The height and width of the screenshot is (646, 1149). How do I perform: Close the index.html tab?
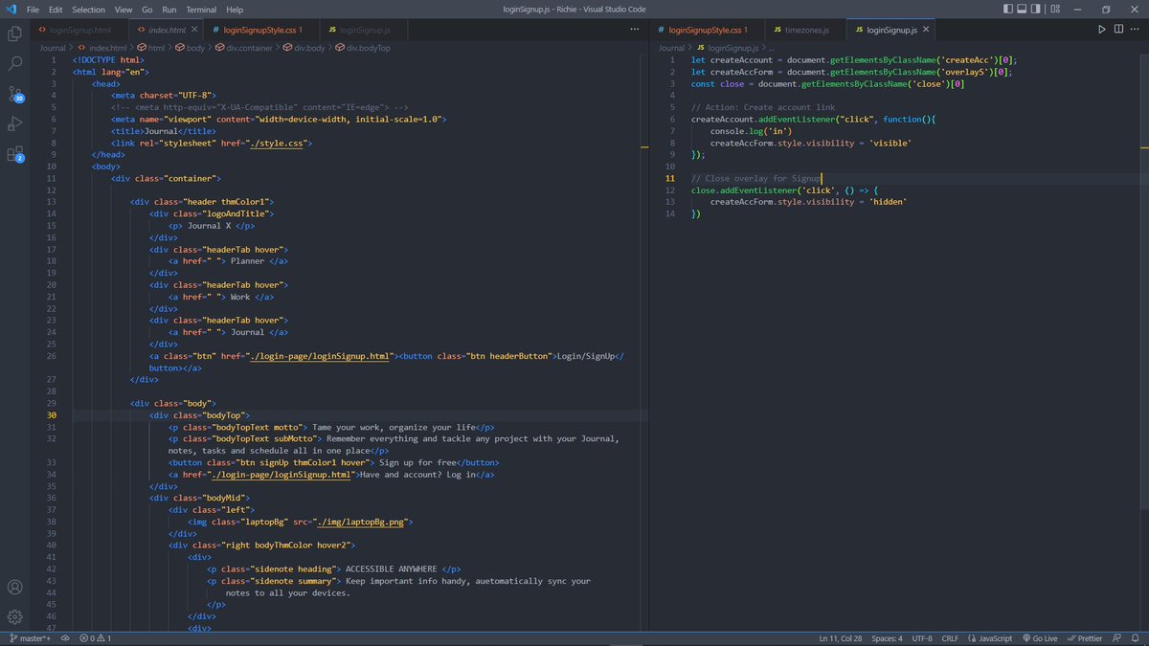pos(195,31)
